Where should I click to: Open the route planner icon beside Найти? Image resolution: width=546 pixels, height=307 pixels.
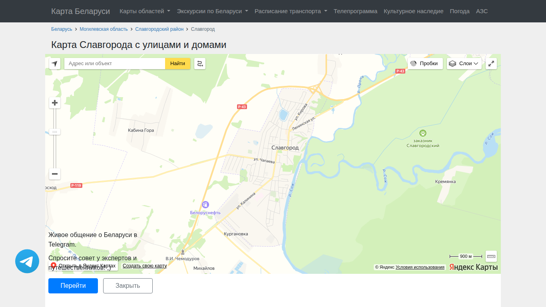pos(200,64)
